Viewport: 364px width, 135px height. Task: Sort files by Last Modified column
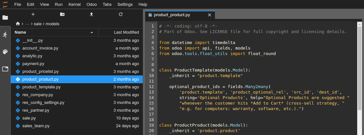pyautogui.click(x=121, y=32)
